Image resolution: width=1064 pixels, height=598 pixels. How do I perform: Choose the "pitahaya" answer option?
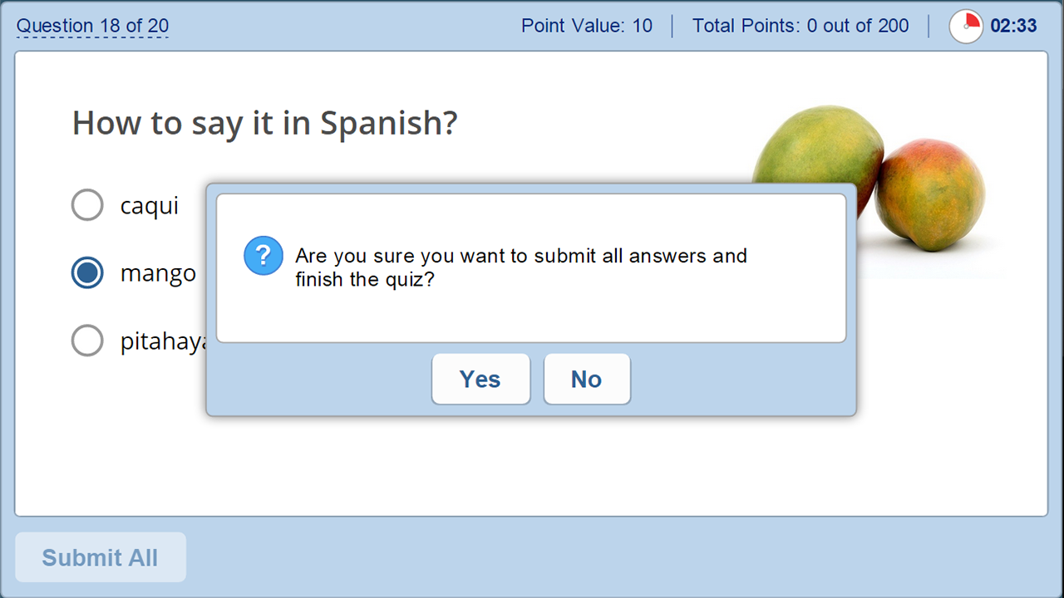[87, 341]
